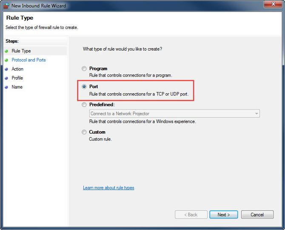Click the disabled Back button
Screen dimensions: 285x230
(x=191, y=215)
